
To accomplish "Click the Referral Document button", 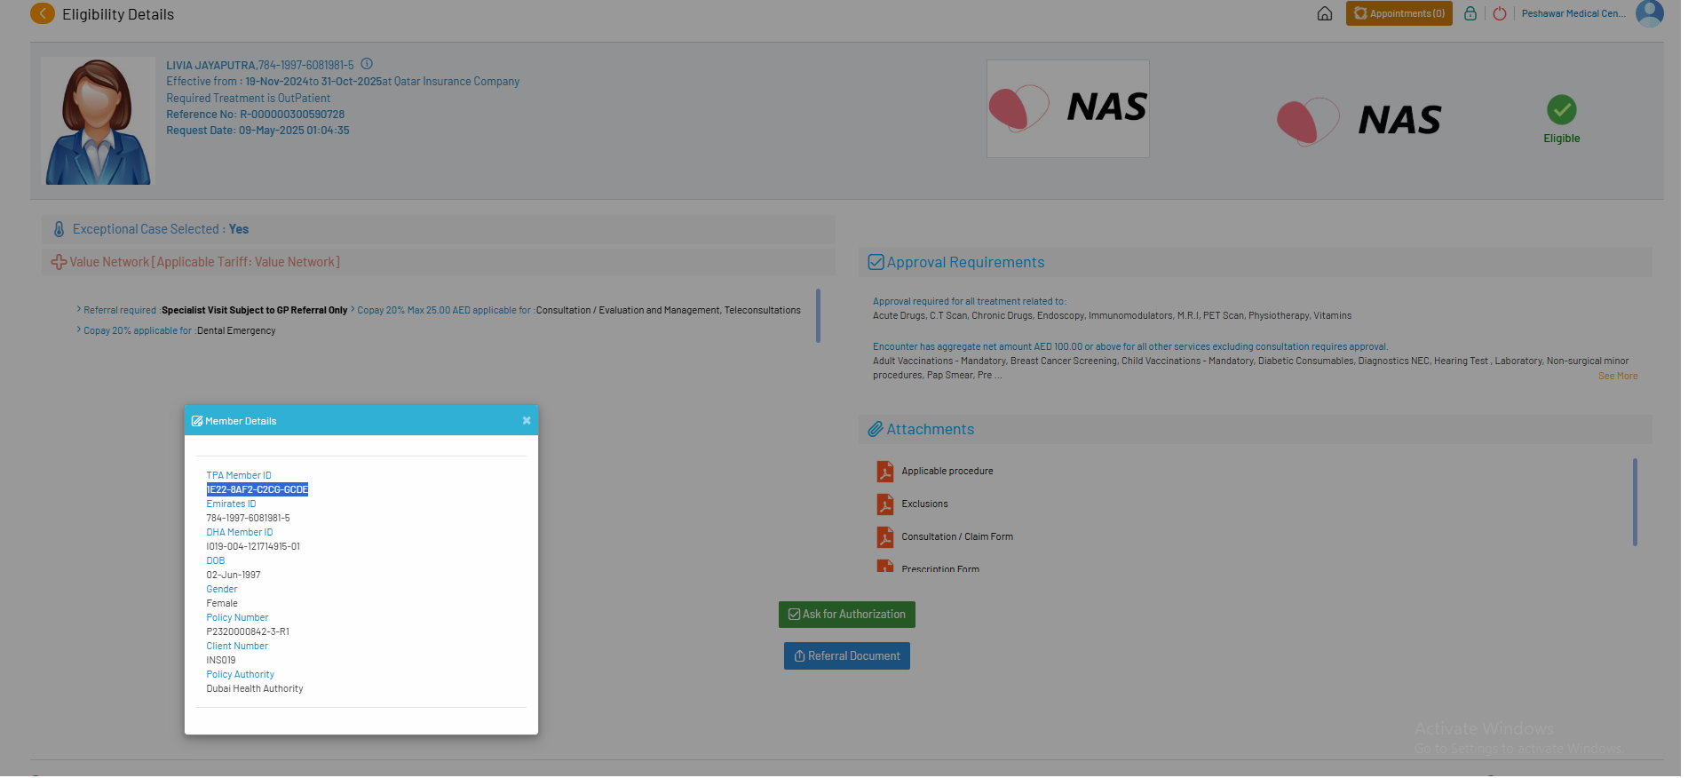I will click(x=847, y=656).
